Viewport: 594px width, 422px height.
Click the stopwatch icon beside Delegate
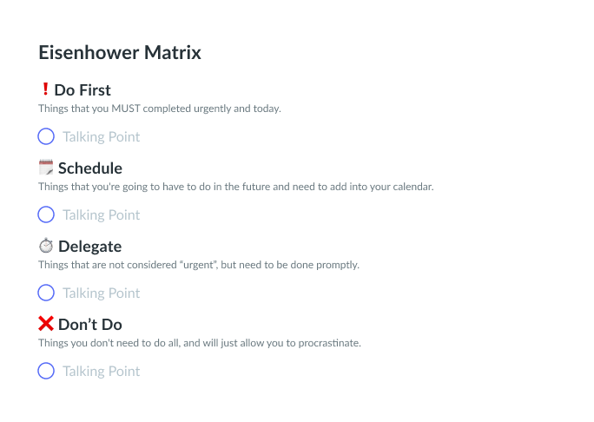point(46,246)
